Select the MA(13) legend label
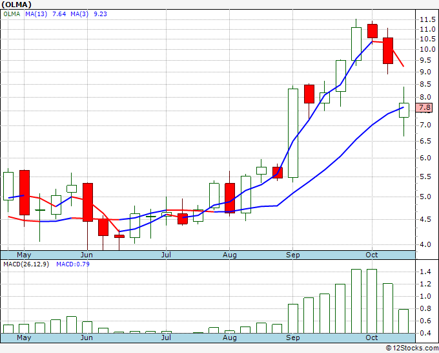 coord(36,14)
